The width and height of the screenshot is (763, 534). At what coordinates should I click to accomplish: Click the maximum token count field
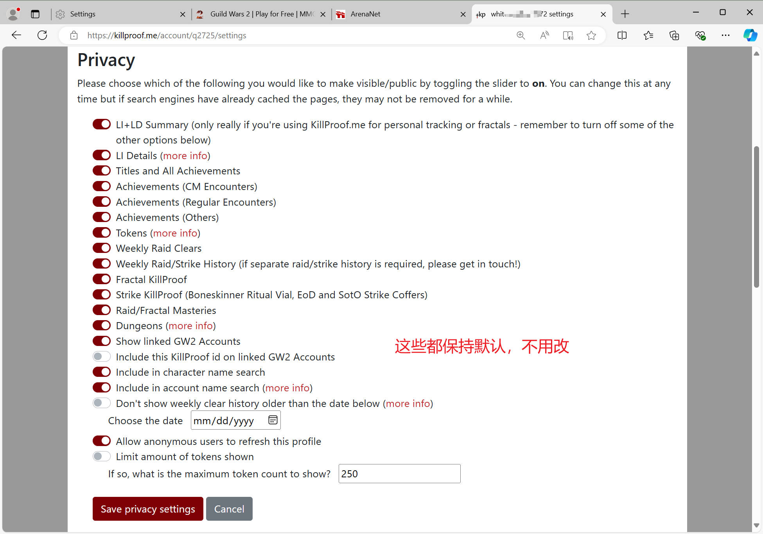(399, 473)
